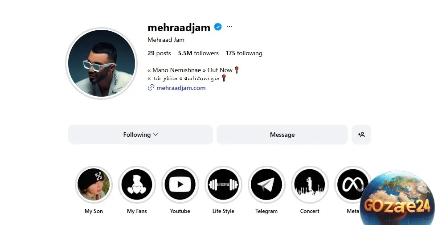Image resolution: width=438 pixels, height=225 pixels.
Task: View the 5.5M followers list
Action: (x=198, y=53)
